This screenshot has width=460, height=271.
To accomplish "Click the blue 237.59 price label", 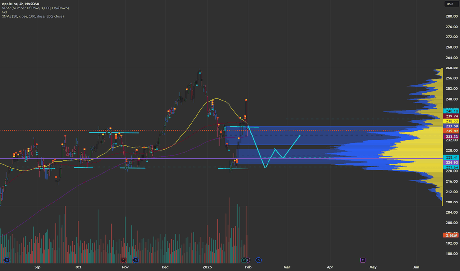I will (451, 126).
